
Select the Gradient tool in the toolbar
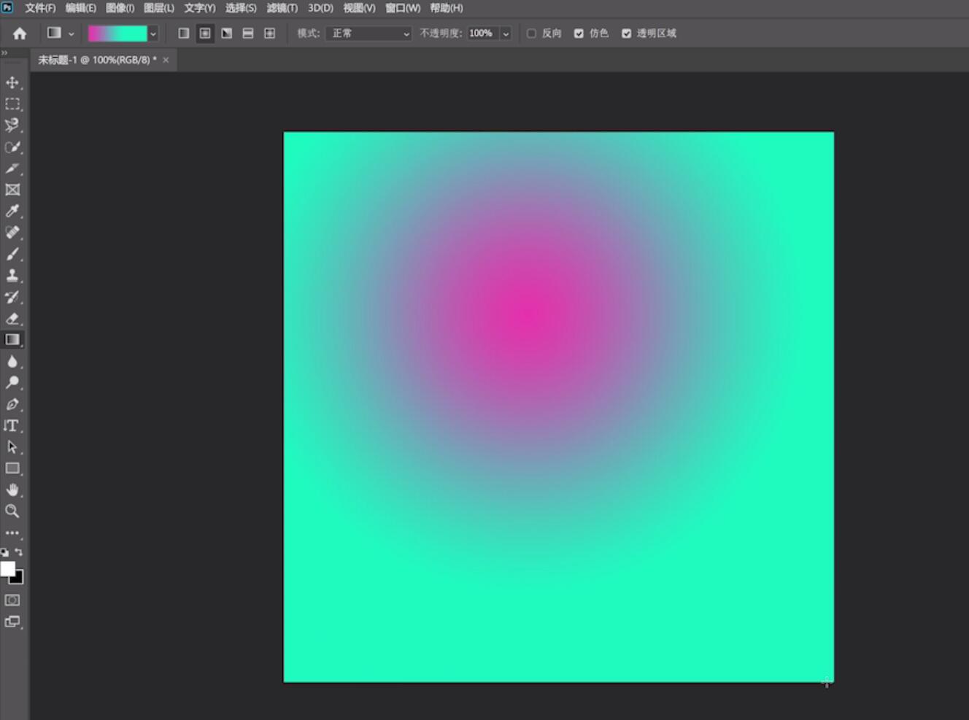click(x=12, y=340)
